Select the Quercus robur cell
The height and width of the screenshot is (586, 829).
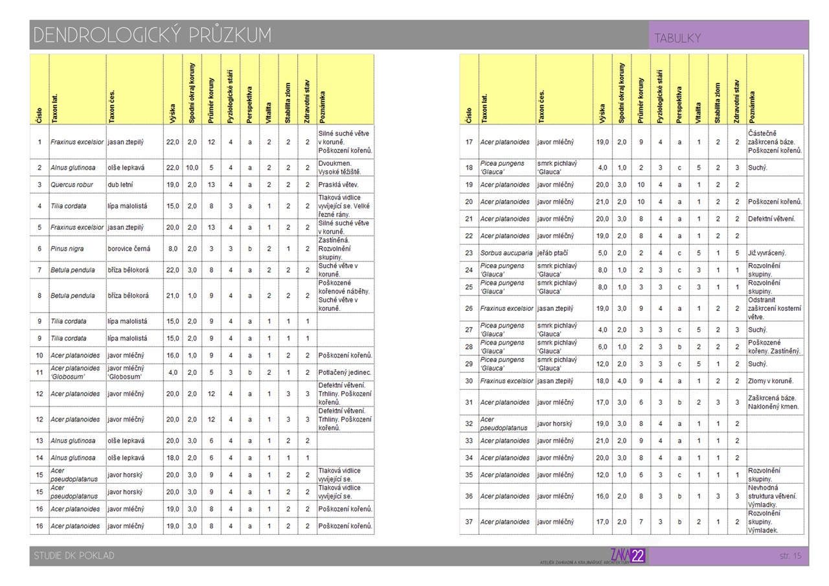[x=78, y=185]
